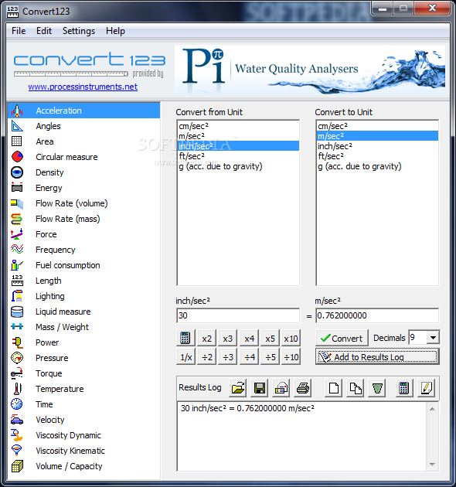
Task: Copy the results log contents
Action: coord(356,388)
